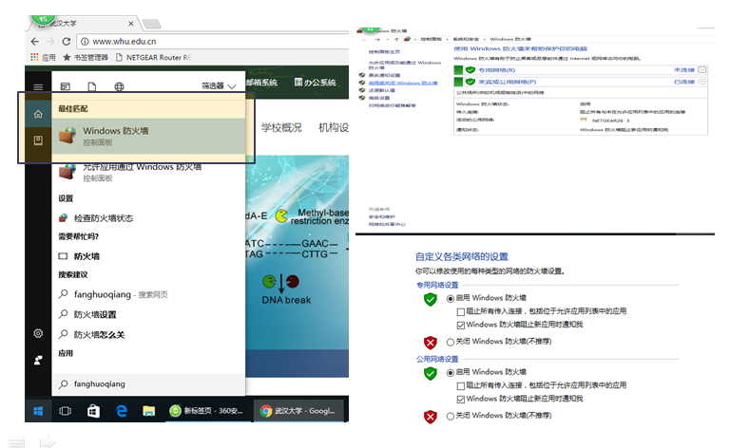Viewport: 749px width, 448px height.
Task: Open the 邮箱系统 site menu item
Action: [261, 83]
